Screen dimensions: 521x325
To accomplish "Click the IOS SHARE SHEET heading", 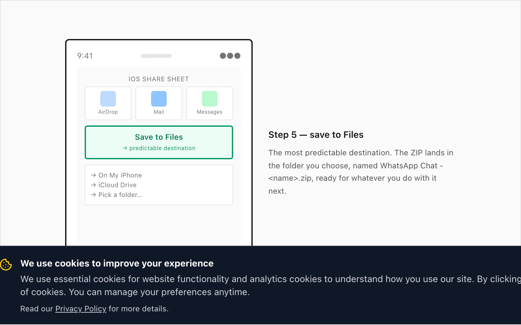I will [x=159, y=79].
